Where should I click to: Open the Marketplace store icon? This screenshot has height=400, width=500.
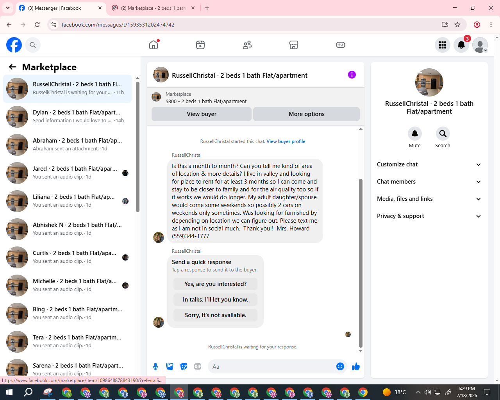[x=294, y=45]
